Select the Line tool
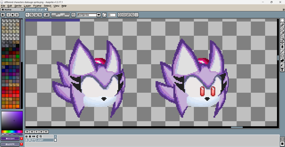 282,51
